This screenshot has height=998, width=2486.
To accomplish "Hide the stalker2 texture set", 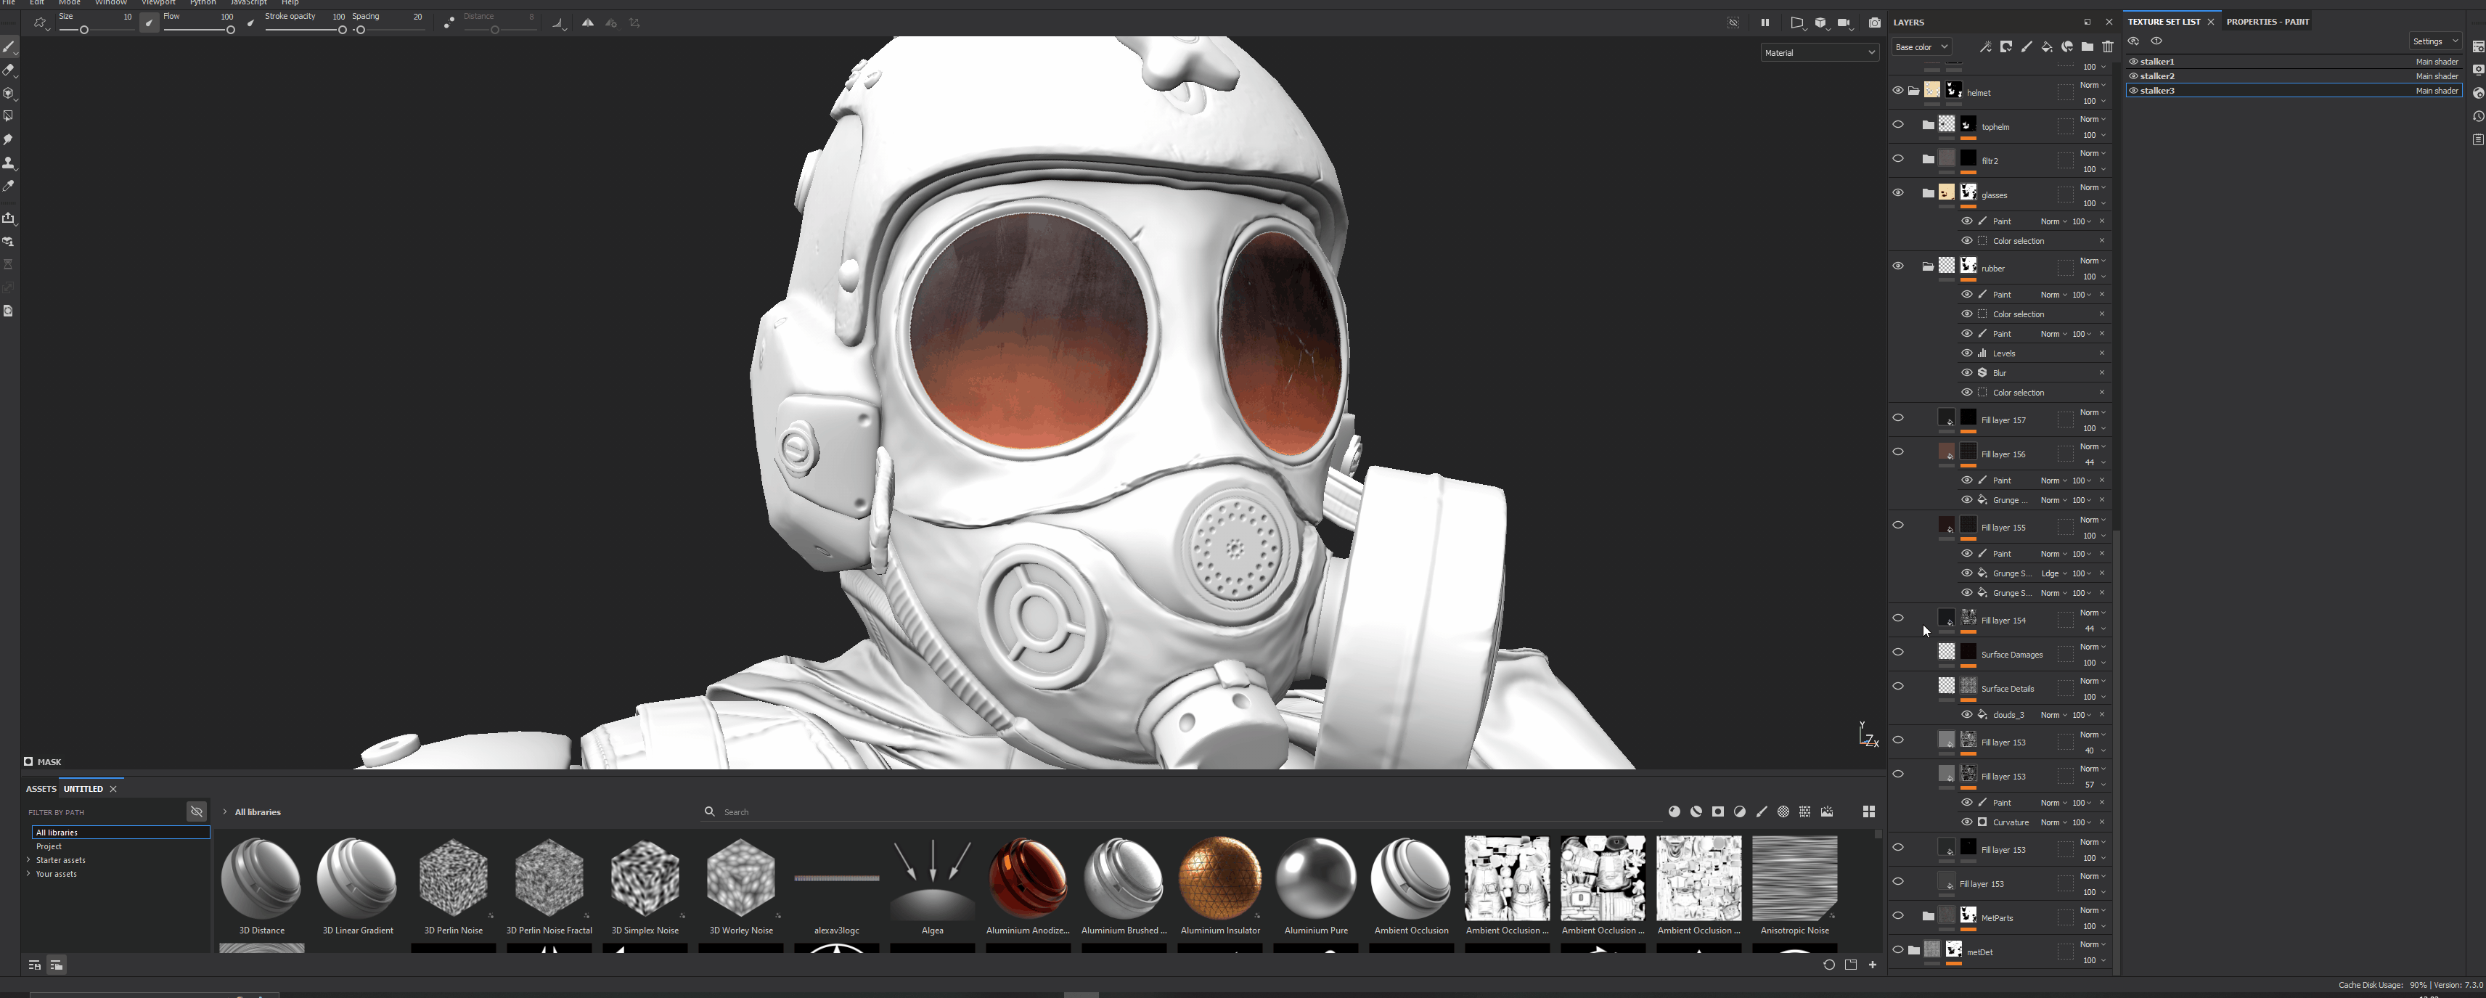I will (2134, 76).
